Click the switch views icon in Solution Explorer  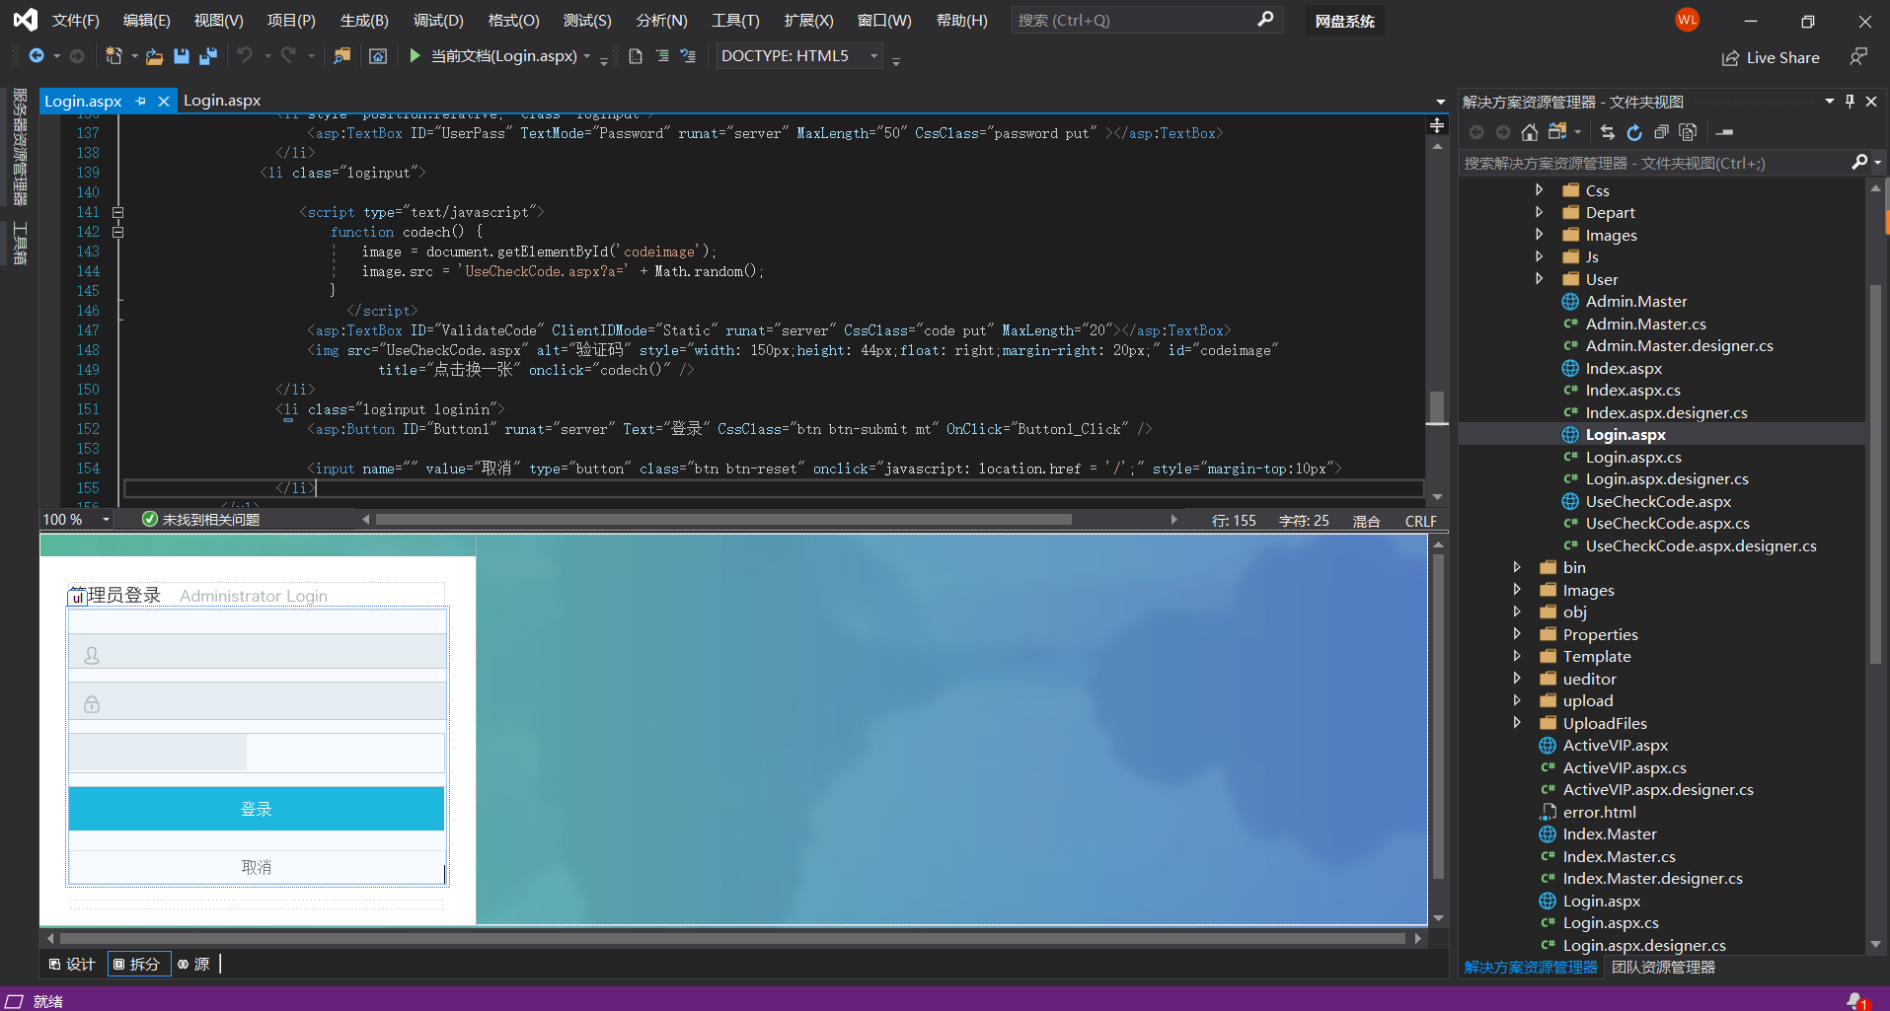(1557, 132)
